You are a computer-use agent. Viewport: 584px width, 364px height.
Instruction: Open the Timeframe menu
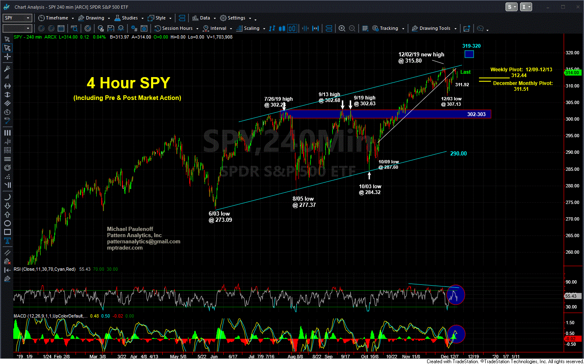pyautogui.click(x=56, y=18)
